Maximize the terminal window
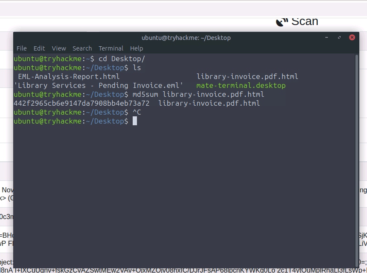 (339, 37)
